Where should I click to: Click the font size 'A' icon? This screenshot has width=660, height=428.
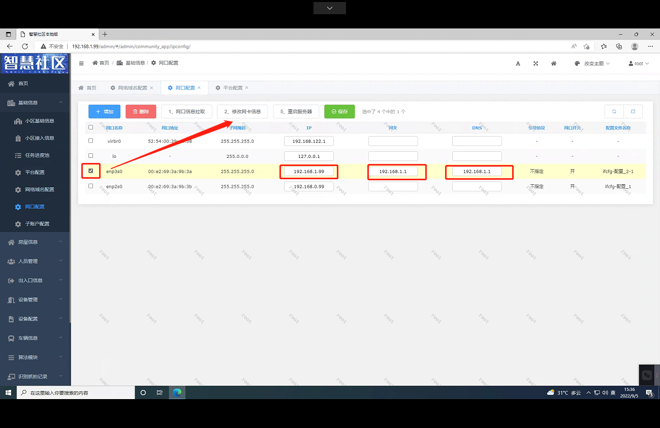[x=518, y=63]
